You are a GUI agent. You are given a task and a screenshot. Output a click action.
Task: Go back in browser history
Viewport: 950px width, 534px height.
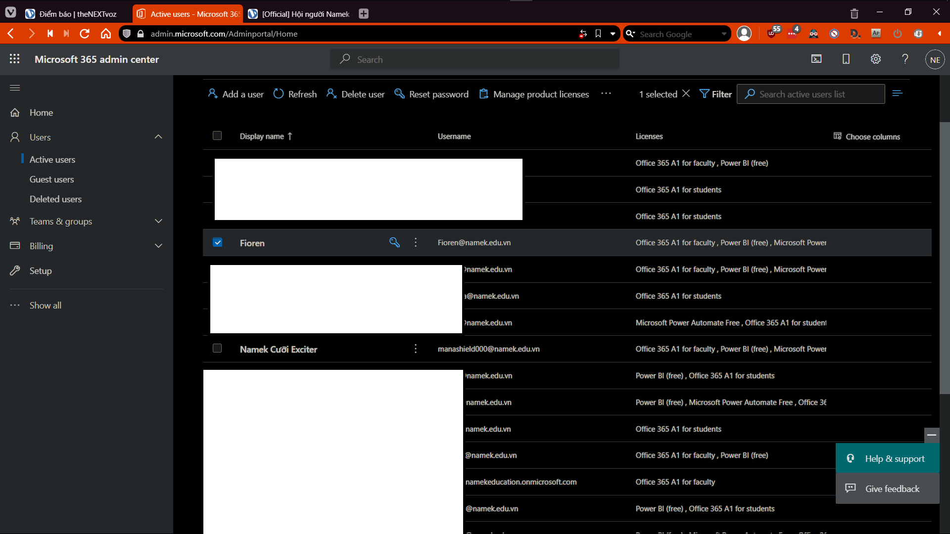click(x=11, y=34)
